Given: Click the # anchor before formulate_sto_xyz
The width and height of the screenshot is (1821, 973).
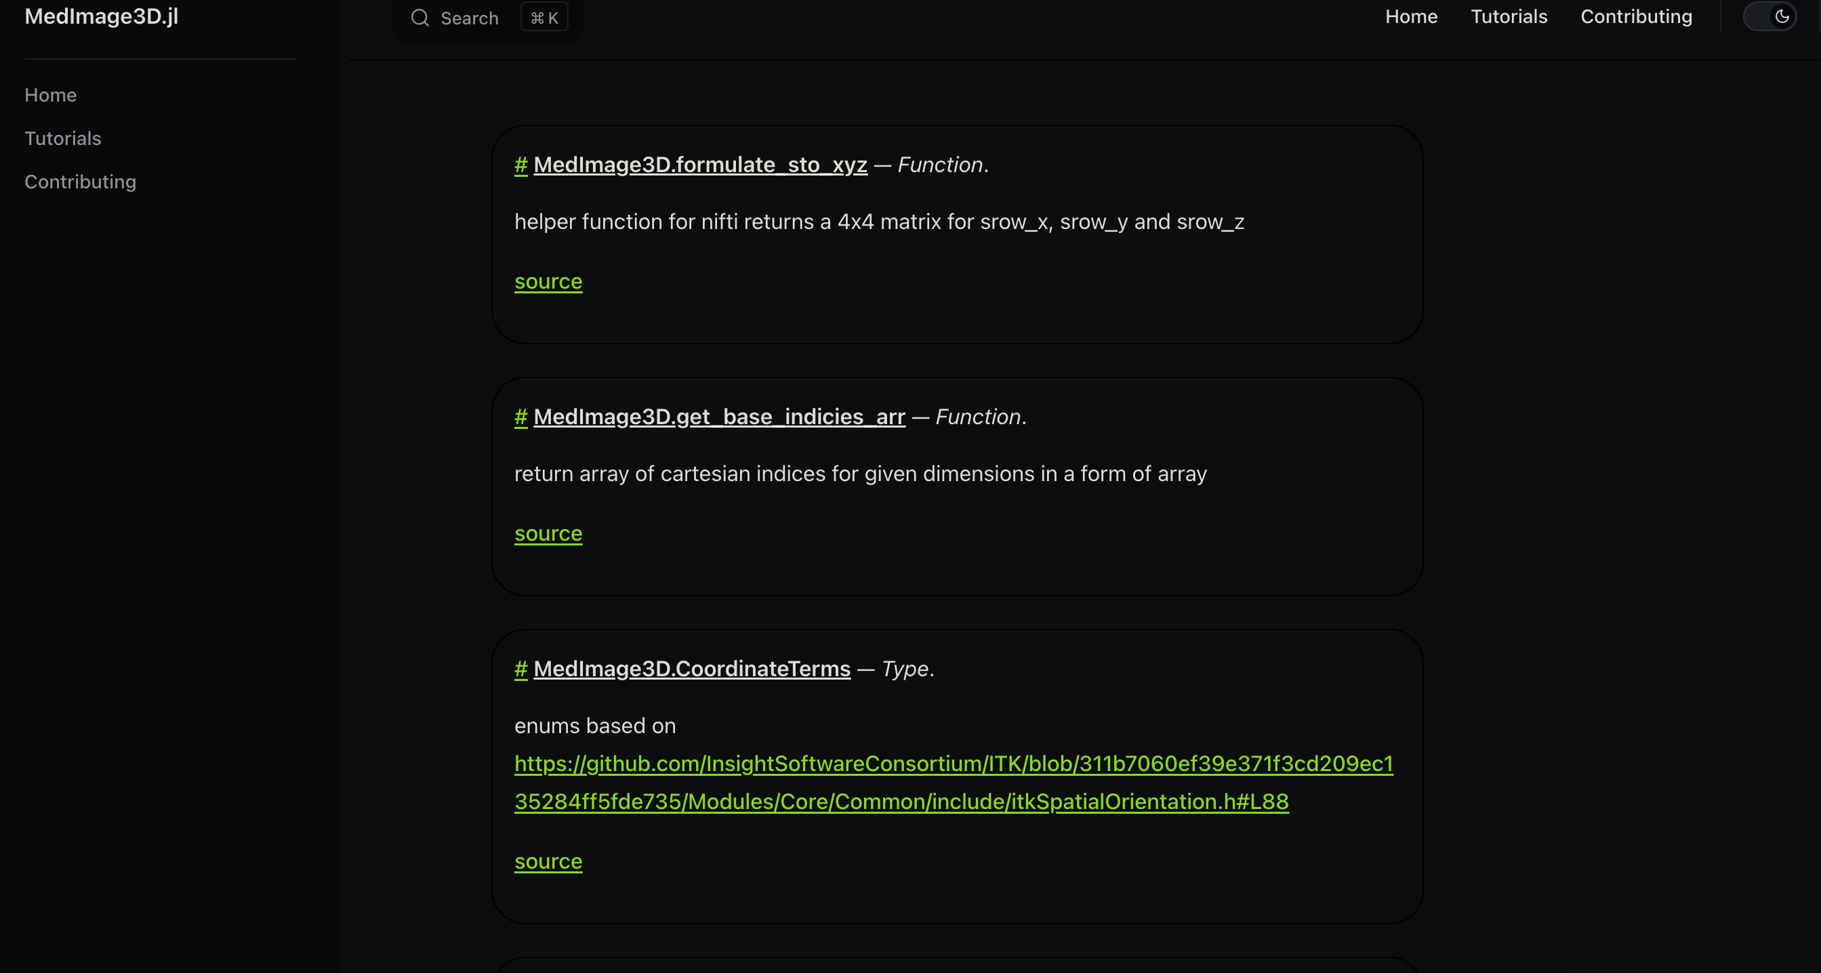Looking at the screenshot, I should pyautogui.click(x=521, y=165).
